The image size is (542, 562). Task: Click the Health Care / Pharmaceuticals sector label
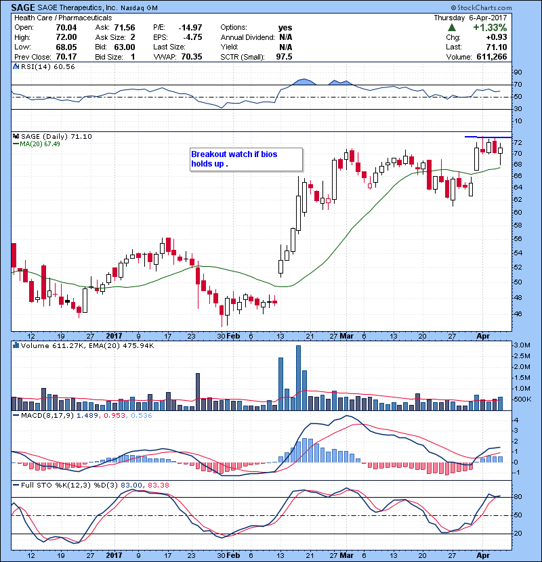(63, 18)
